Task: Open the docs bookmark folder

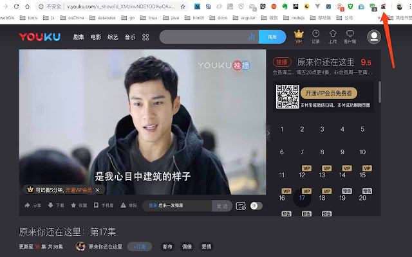Action: [x=218, y=18]
